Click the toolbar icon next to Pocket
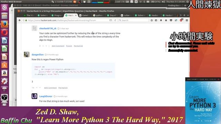Image resolution: width=221 pixels, height=124 pixels. [176, 20]
